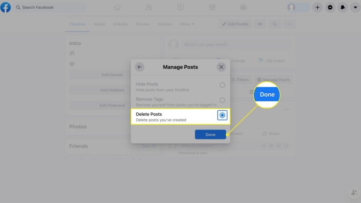Viewport: 361px width, 203px height.
Task: Switch to the About tab
Action: click(99, 24)
